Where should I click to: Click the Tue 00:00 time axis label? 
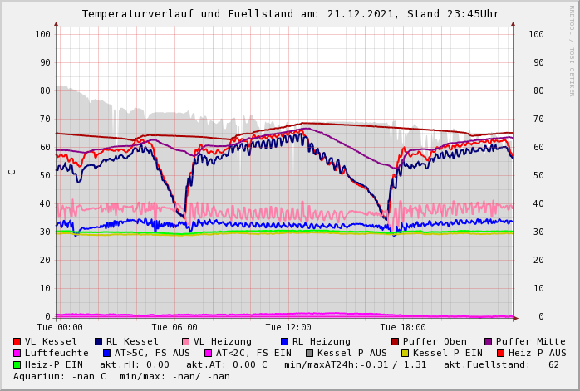(x=60, y=327)
